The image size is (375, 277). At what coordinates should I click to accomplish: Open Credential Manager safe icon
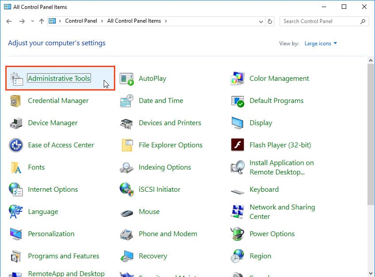(x=16, y=101)
